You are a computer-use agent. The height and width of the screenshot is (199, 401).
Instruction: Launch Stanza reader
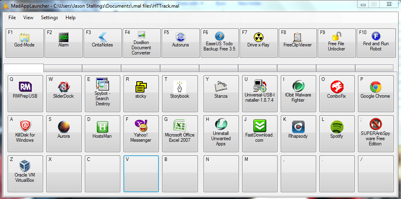click(221, 94)
